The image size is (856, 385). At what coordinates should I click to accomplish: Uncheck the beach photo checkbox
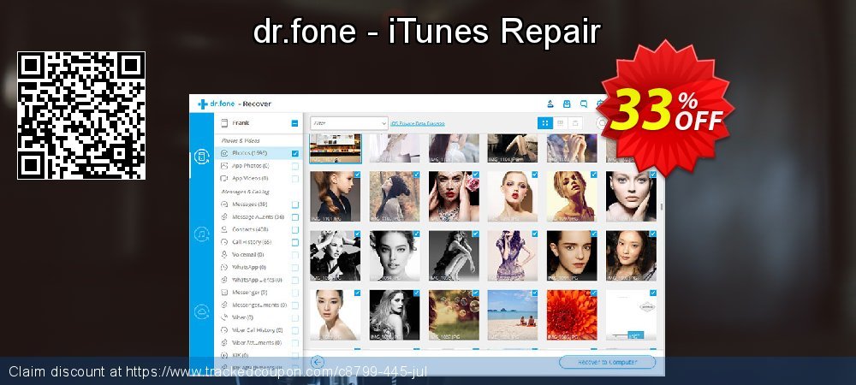click(534, 293)
